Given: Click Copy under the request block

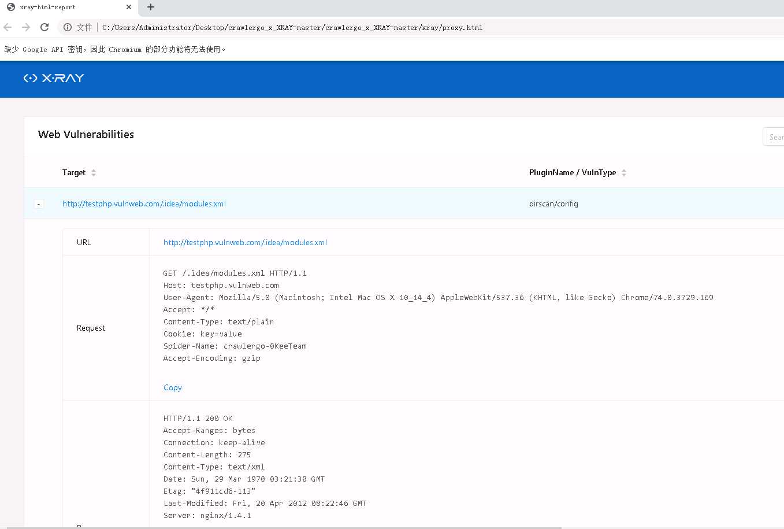Looking at the screenshot, I should (x=173, y=387).
